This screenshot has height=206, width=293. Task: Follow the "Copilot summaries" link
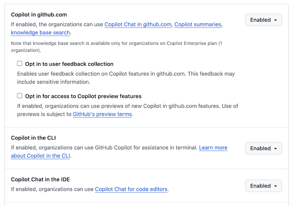tap(198, 24)
